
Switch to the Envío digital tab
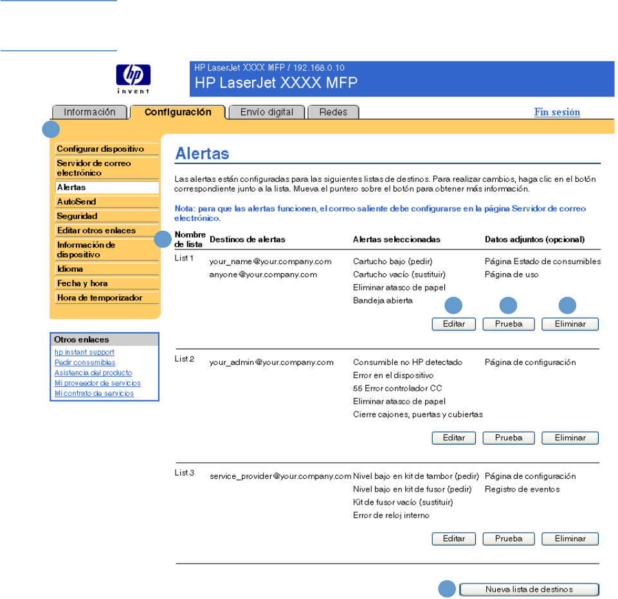click(x=267, y=112)
